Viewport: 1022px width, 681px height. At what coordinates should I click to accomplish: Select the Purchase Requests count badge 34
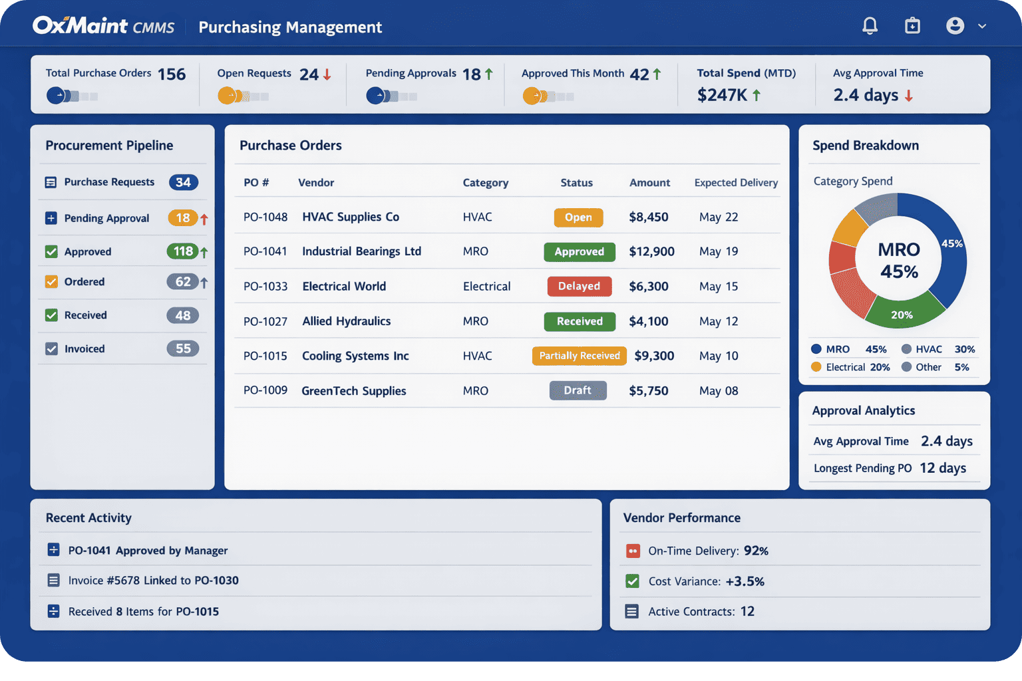click(x=184, y=182)
